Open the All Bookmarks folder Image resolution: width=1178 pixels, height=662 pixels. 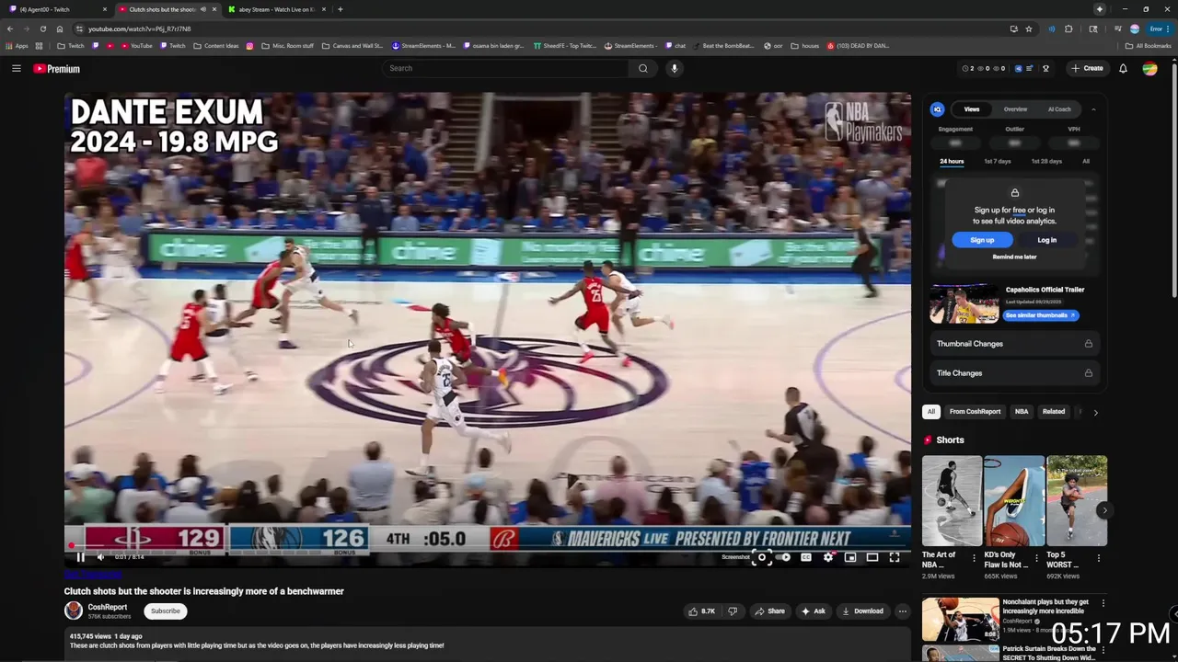click(x=1149, y=46)
